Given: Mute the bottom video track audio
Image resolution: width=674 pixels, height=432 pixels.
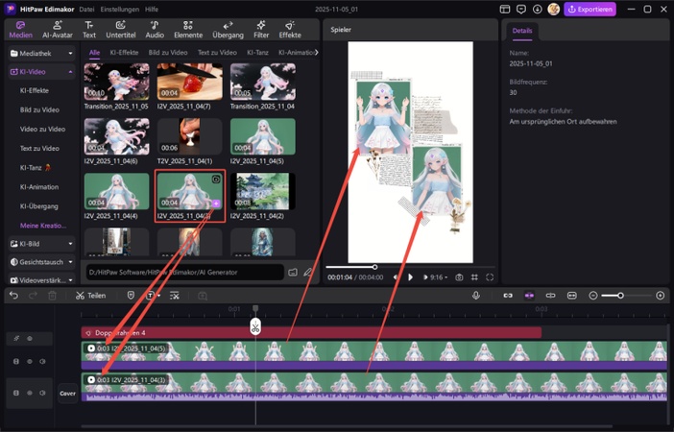Looking at the screenshot, I should click(x=43, y=393).
